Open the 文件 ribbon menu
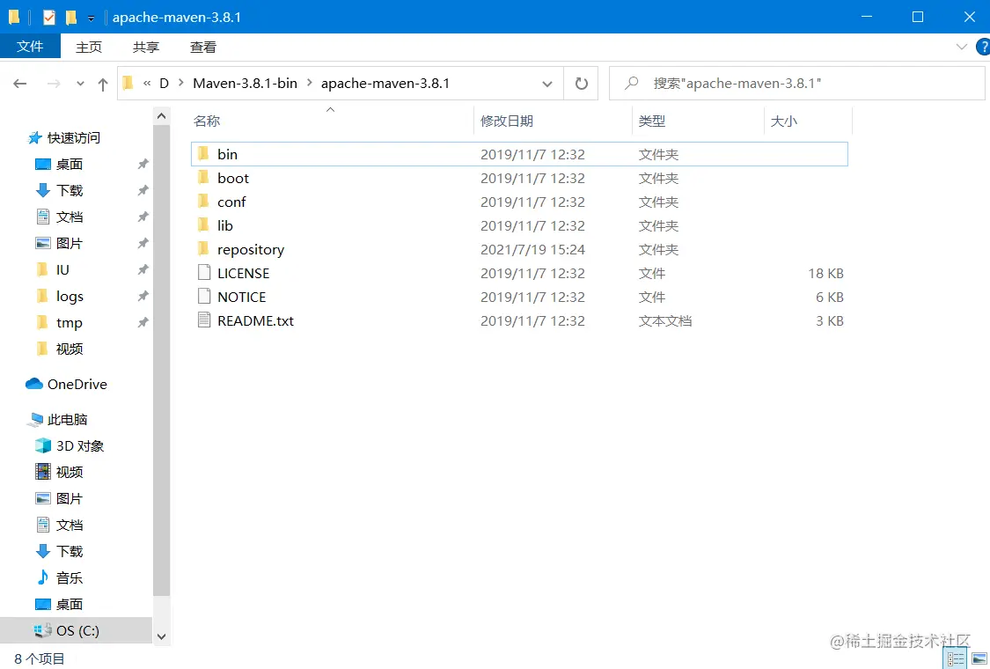This screenshot has width=990, height=669. 30,46
